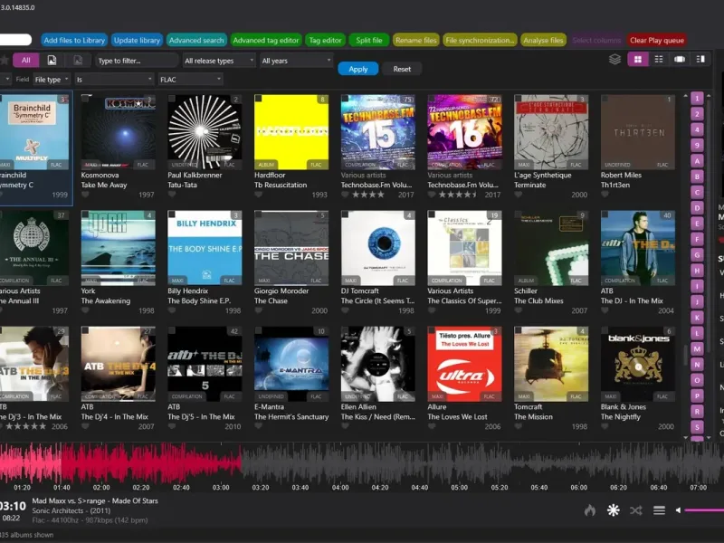Viewport: 724px width, 543px height.
Task: Show albums with cover art filter icon
Action: click(52, 60)
